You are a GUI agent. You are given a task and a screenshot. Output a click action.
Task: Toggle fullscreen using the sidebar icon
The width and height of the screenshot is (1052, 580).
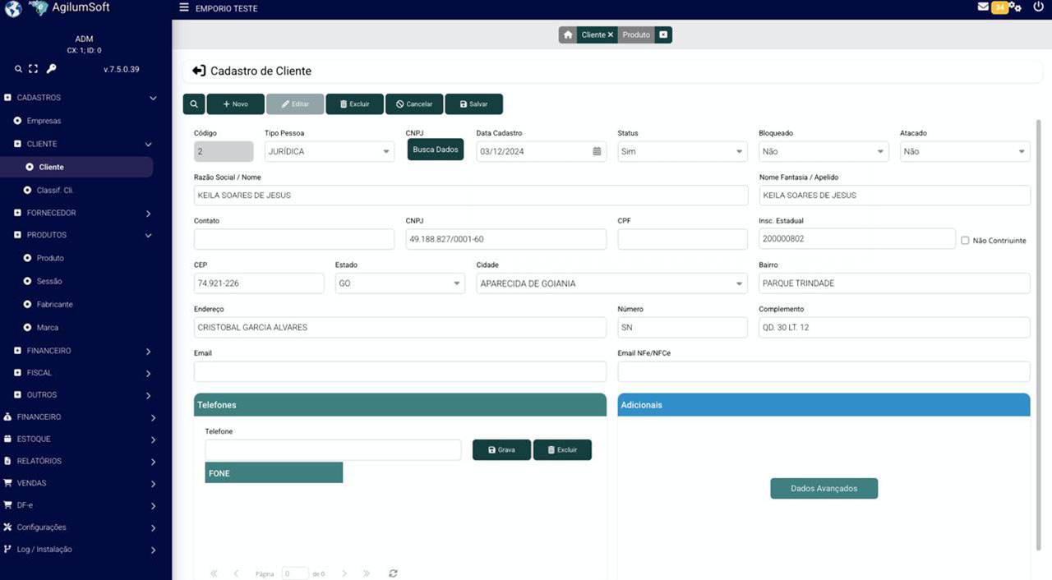(x=34, y=69)
